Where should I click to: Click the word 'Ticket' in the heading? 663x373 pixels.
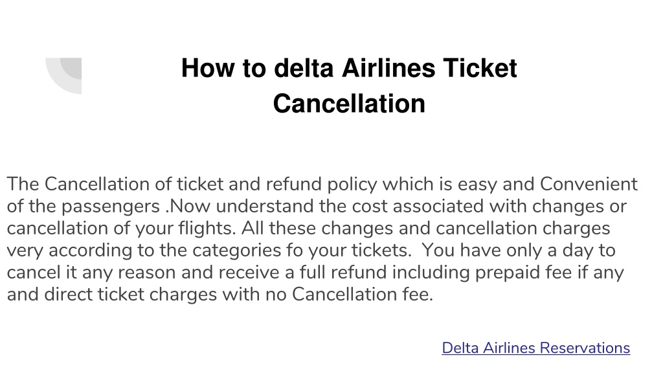pyautogui.click(x=480, y=68)
